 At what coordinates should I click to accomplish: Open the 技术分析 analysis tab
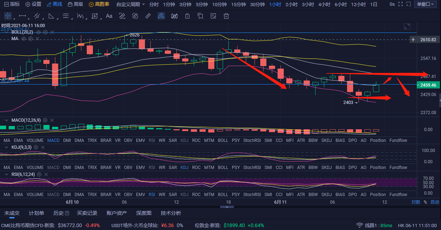pos(170,213)
